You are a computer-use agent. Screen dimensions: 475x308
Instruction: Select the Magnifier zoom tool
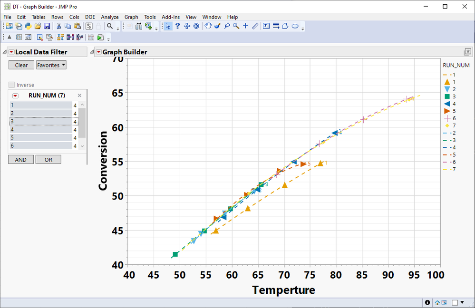click(236, 26)
